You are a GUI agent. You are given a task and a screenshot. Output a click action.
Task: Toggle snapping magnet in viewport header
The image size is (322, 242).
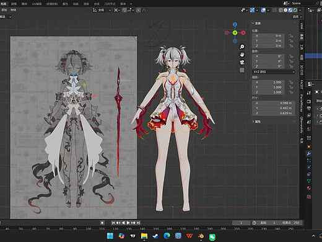pyautogui.click(x=124, y=10)
